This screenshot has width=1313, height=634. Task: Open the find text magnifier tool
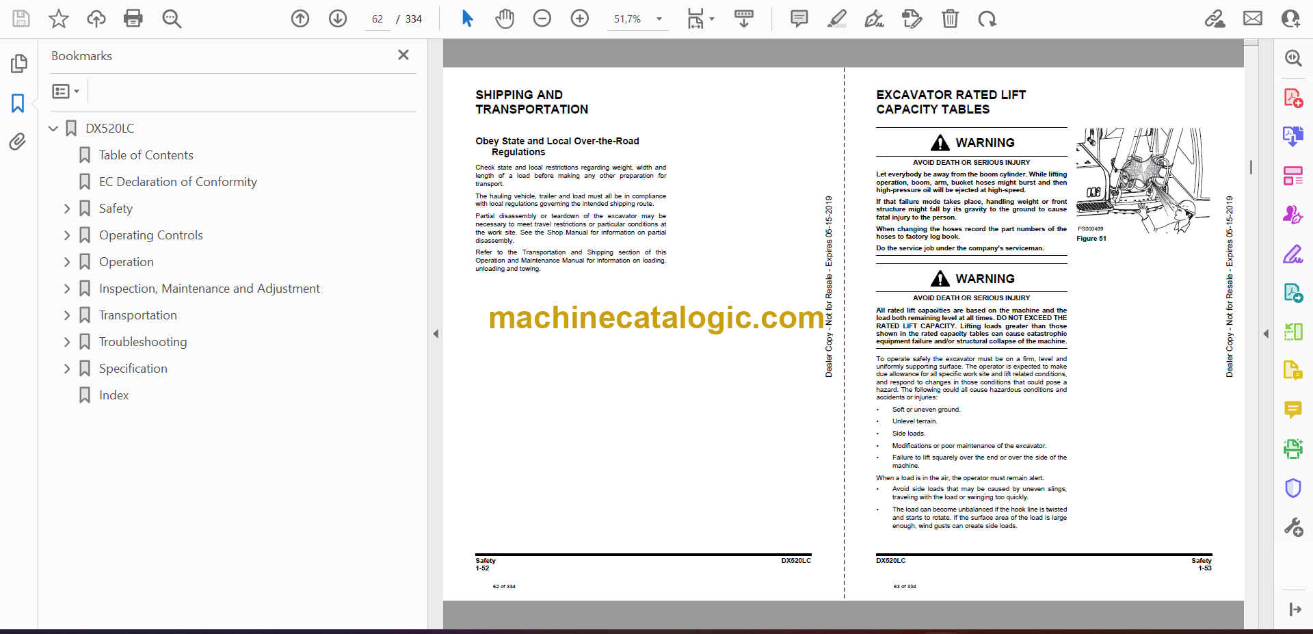coord(172,18)
